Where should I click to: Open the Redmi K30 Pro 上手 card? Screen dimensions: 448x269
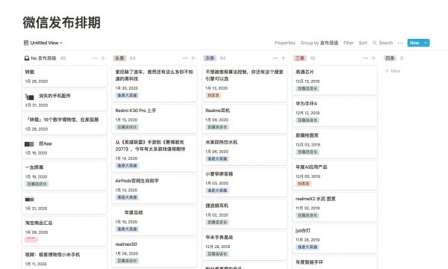[155, 119]
